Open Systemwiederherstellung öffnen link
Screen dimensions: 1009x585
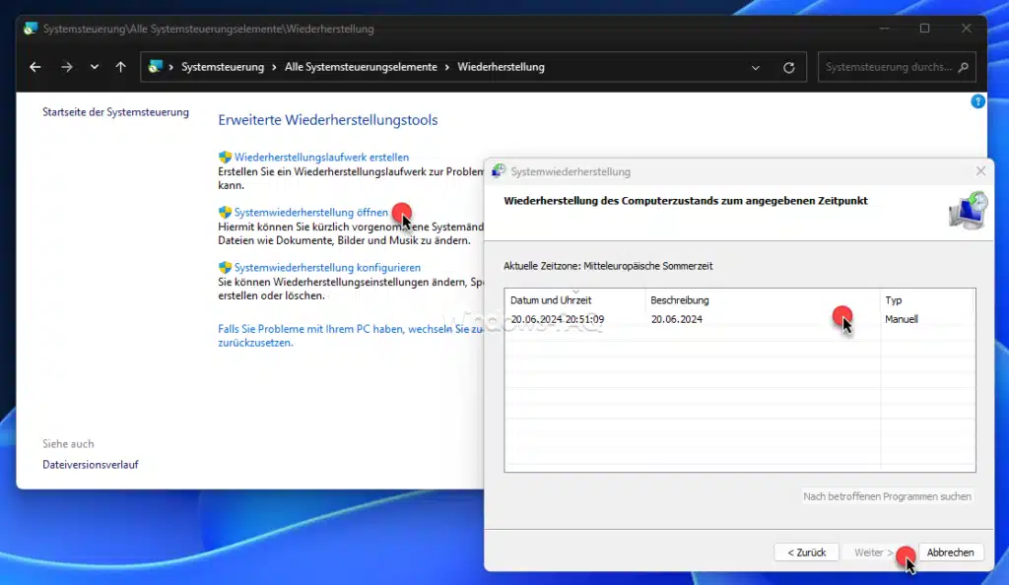tap(310, 212)
